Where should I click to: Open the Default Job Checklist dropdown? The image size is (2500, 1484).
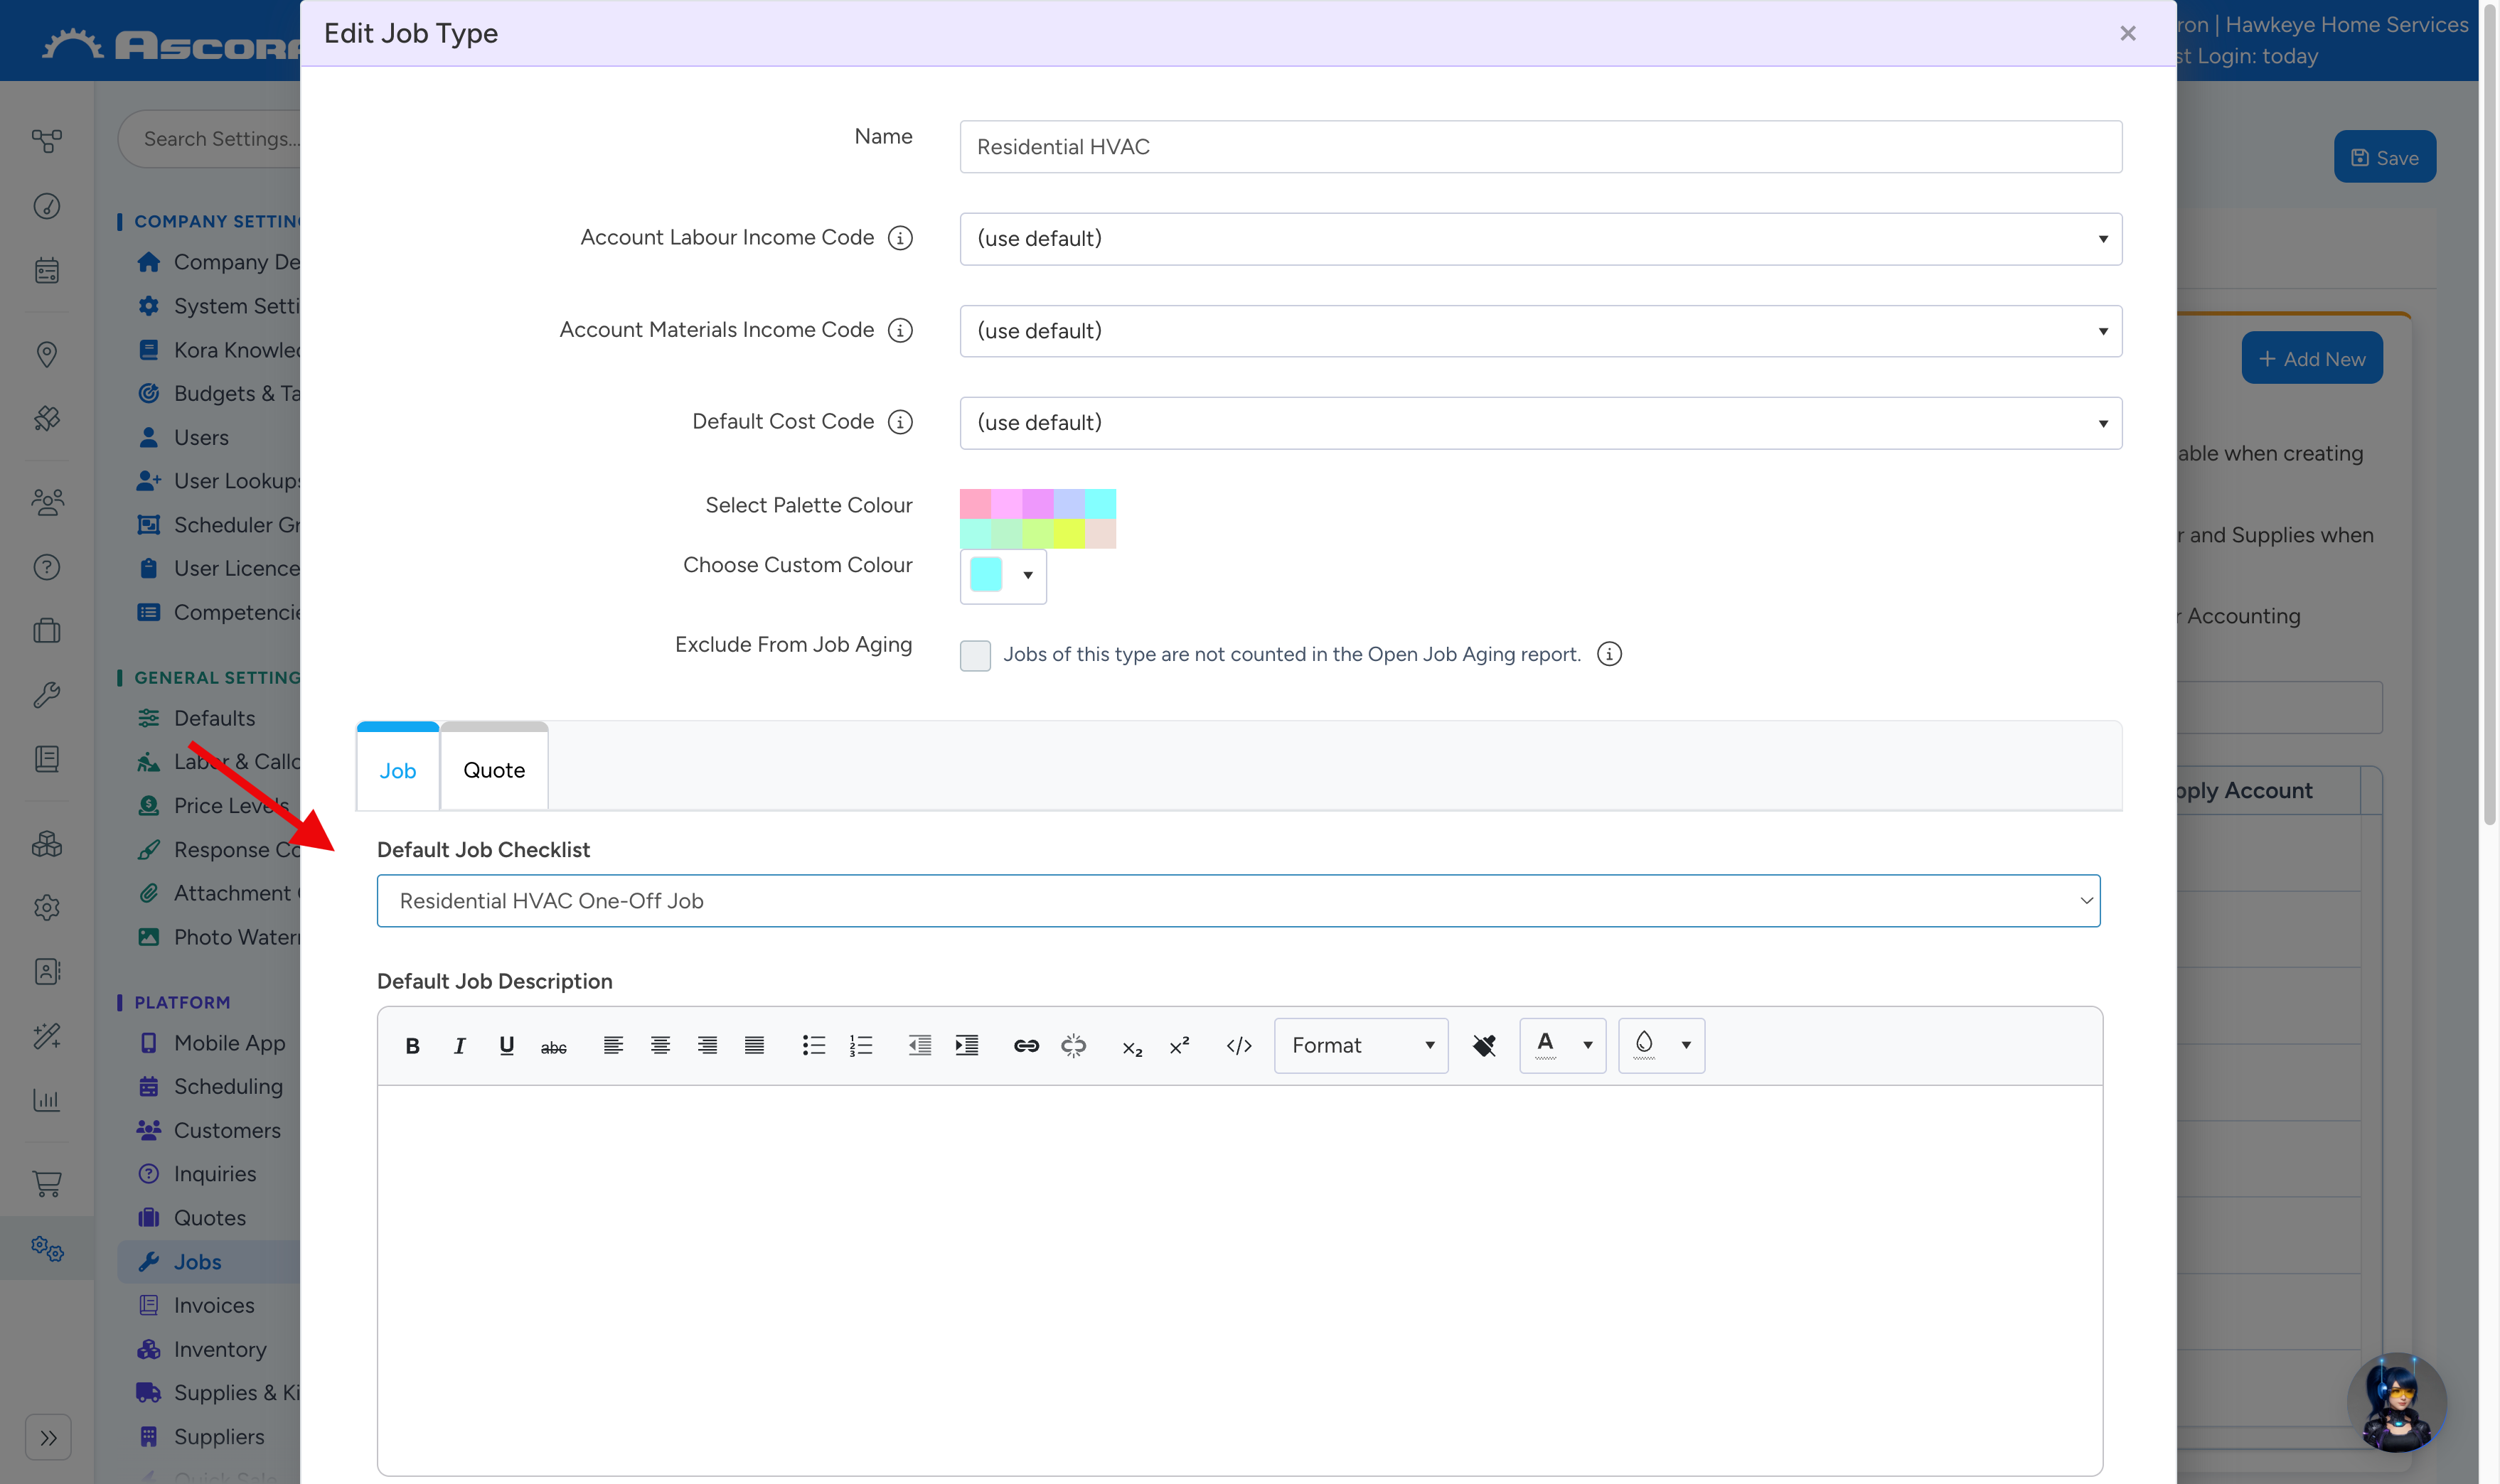[1239, 901]
